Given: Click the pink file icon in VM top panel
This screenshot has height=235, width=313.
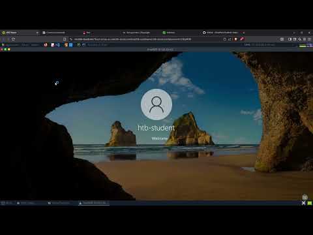Looking at the screenshot, I should pos(53,45).
